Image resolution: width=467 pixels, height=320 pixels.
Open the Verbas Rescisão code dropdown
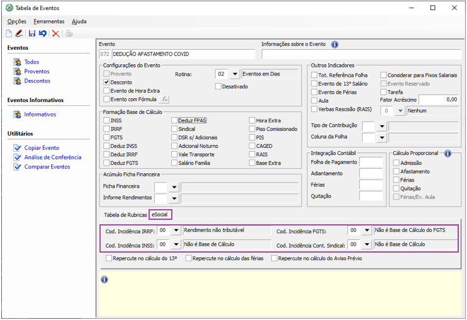pos(400,111)
